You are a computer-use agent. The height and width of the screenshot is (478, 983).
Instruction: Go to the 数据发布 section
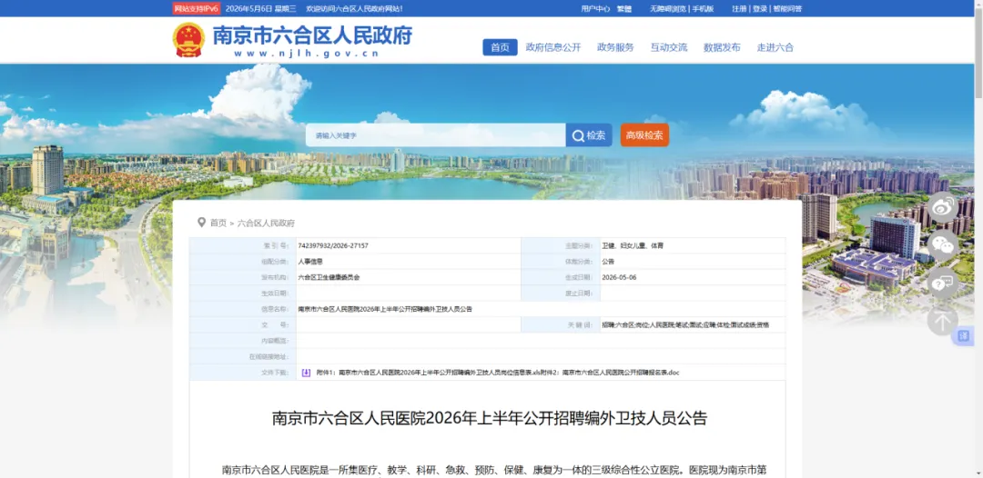pyautogui.click(x=722, y=47)
